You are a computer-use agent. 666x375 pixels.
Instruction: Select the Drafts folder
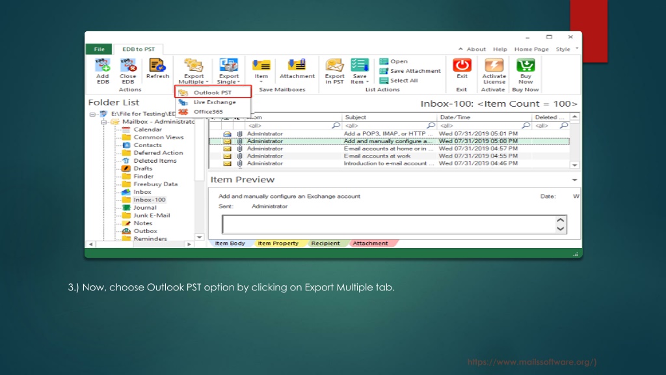pos(142,169)
